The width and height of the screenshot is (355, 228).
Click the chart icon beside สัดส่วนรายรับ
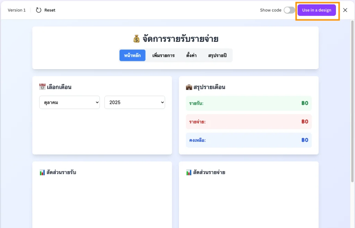42,172
